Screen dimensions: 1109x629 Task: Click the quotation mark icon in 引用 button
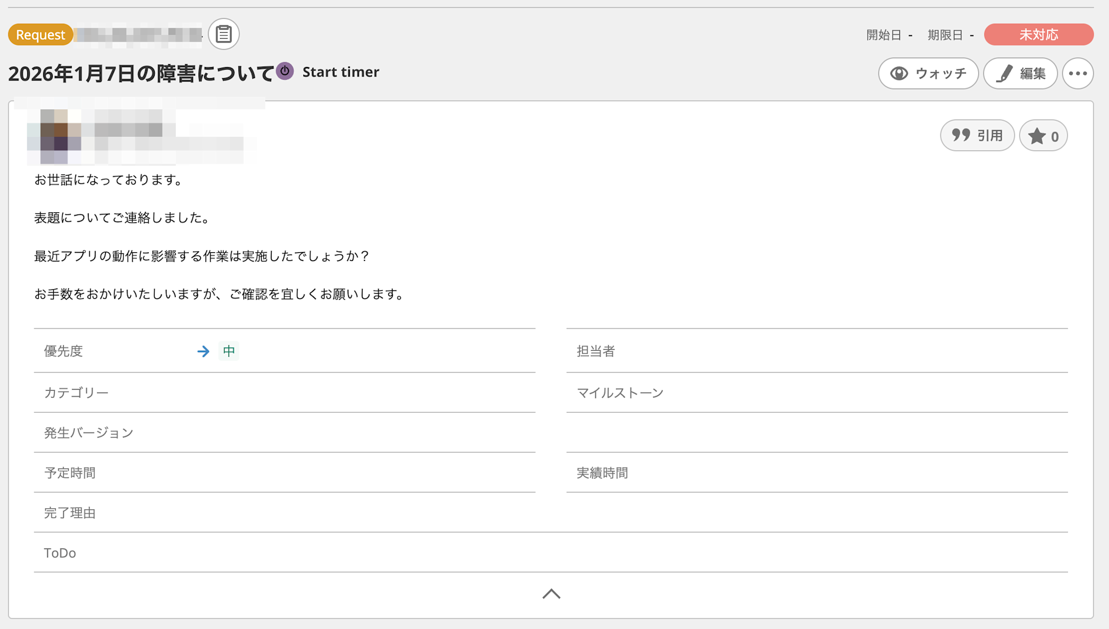point(961,135)
